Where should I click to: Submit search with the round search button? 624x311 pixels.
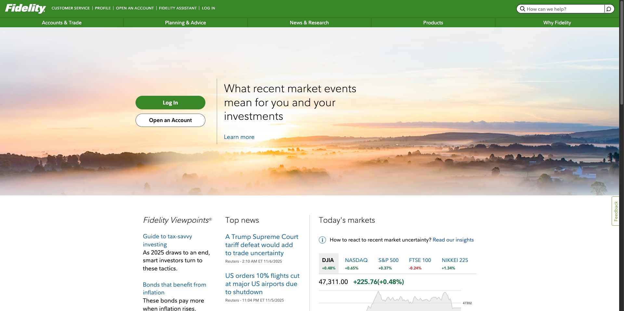609,9
